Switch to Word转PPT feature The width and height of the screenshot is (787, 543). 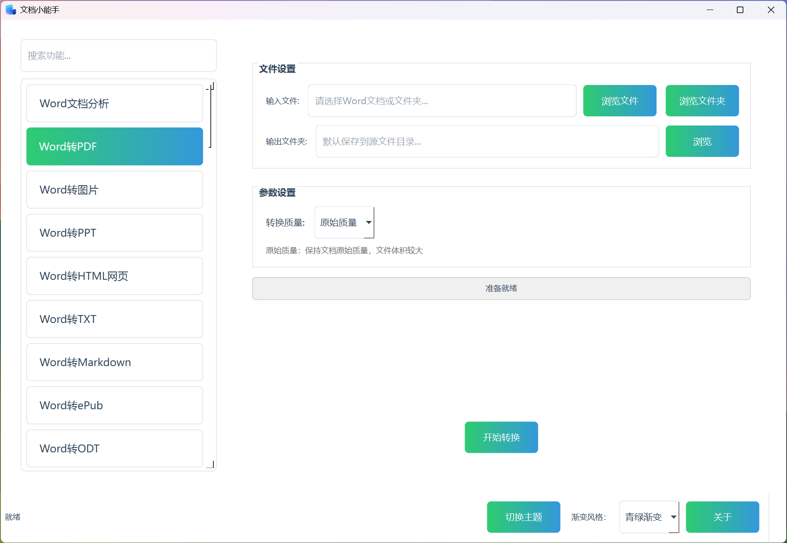(114, 233)
